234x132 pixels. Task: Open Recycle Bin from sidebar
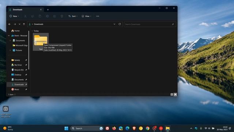pos(18,70)
